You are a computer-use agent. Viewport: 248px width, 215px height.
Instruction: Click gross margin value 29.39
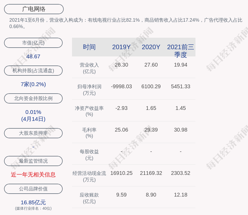pos(151,130)
